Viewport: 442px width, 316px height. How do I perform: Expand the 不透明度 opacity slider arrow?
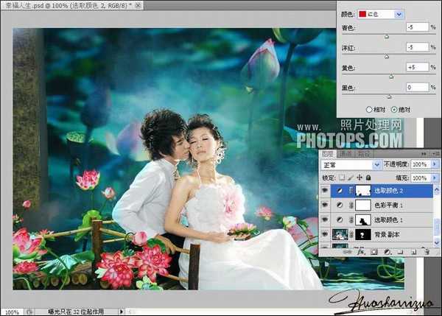click(x=434, y=164)
